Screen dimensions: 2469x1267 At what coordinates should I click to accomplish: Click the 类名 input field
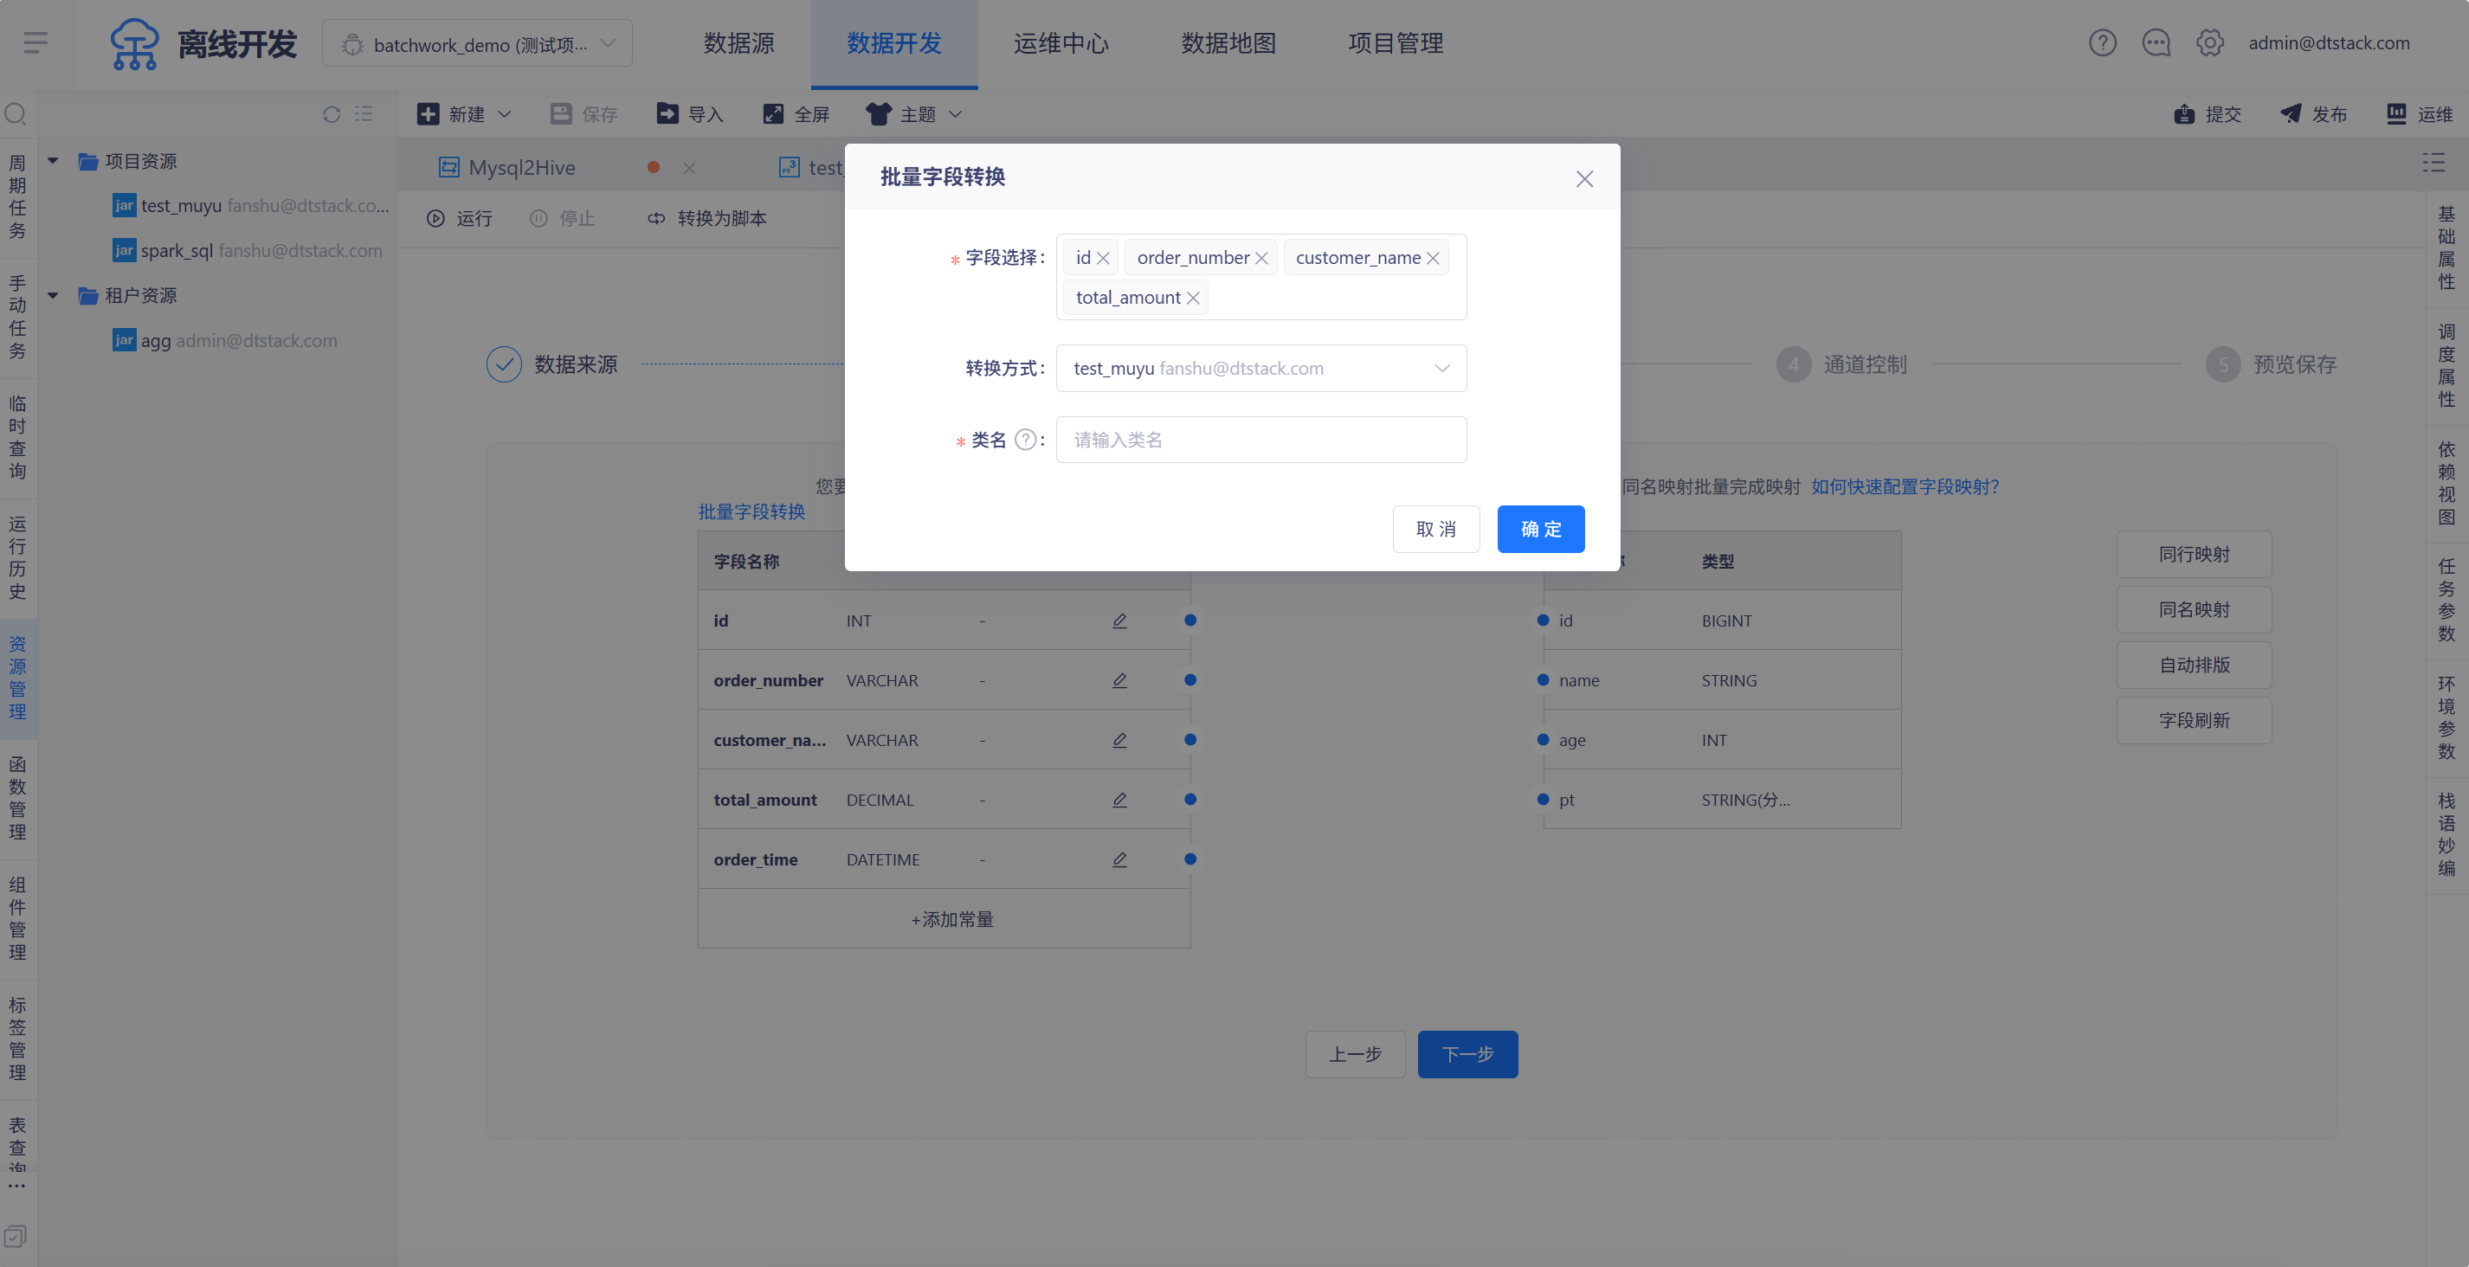point(1260,440)
